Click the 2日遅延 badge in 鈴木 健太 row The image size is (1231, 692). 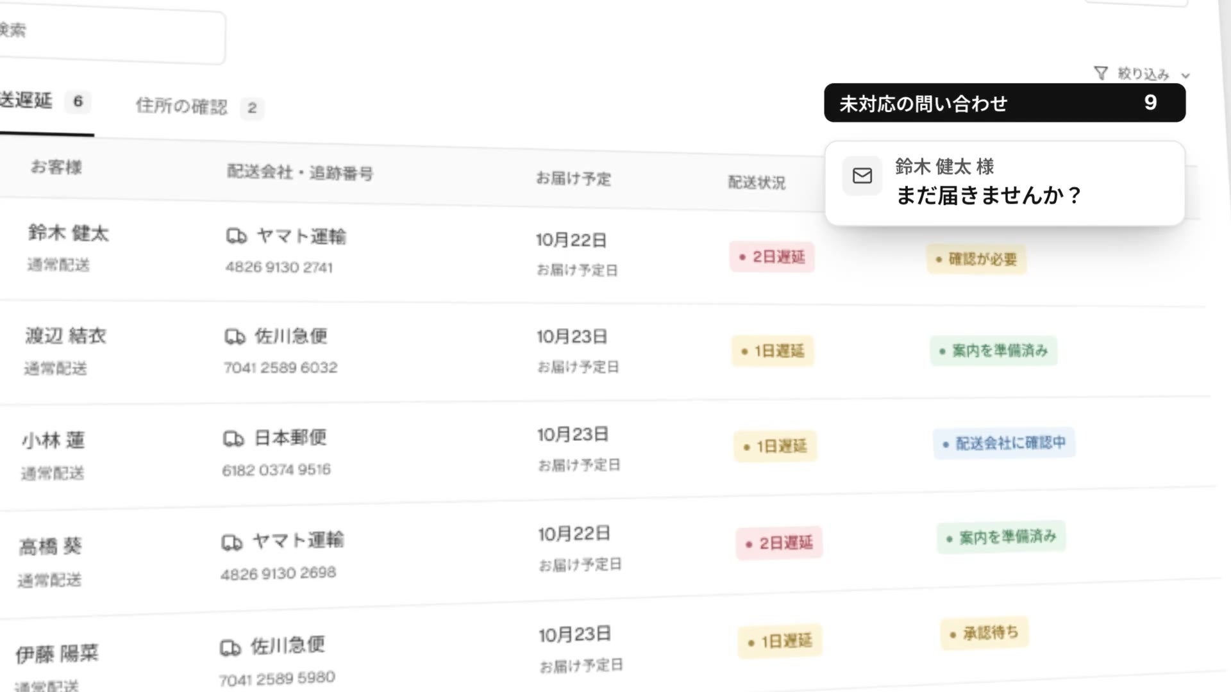pyautogui.click(x=772, y=257)
